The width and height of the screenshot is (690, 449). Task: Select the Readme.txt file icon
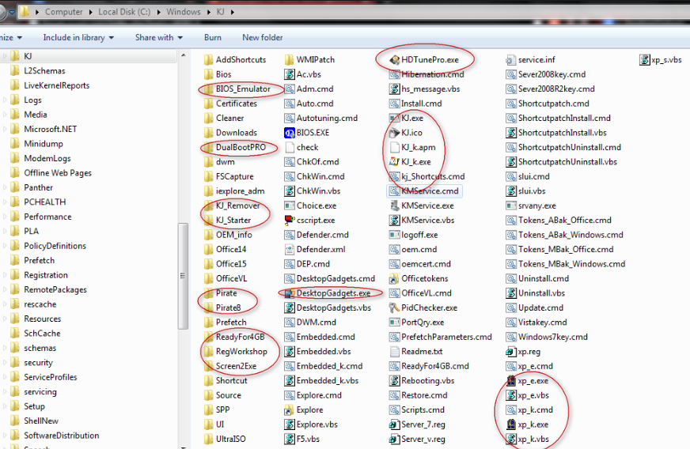(395, 352)
